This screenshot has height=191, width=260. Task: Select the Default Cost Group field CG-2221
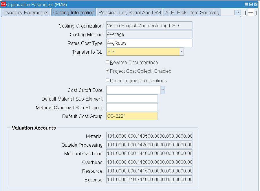[132, 116]
